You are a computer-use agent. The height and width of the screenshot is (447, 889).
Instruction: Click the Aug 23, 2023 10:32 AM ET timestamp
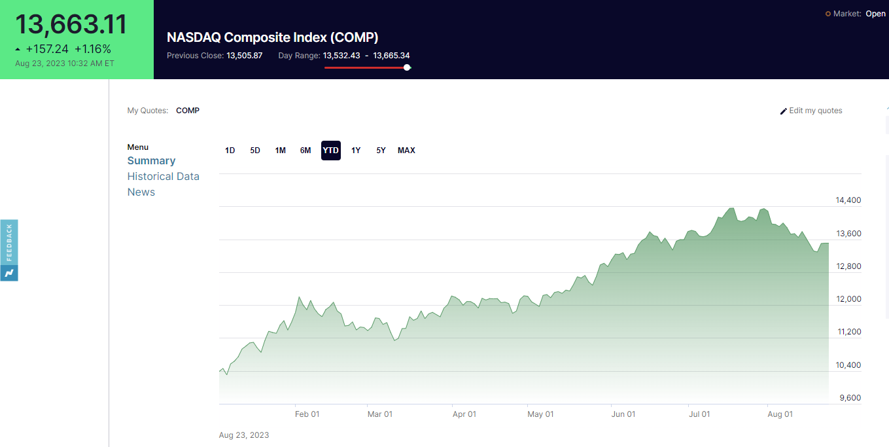tap(65, 63)
